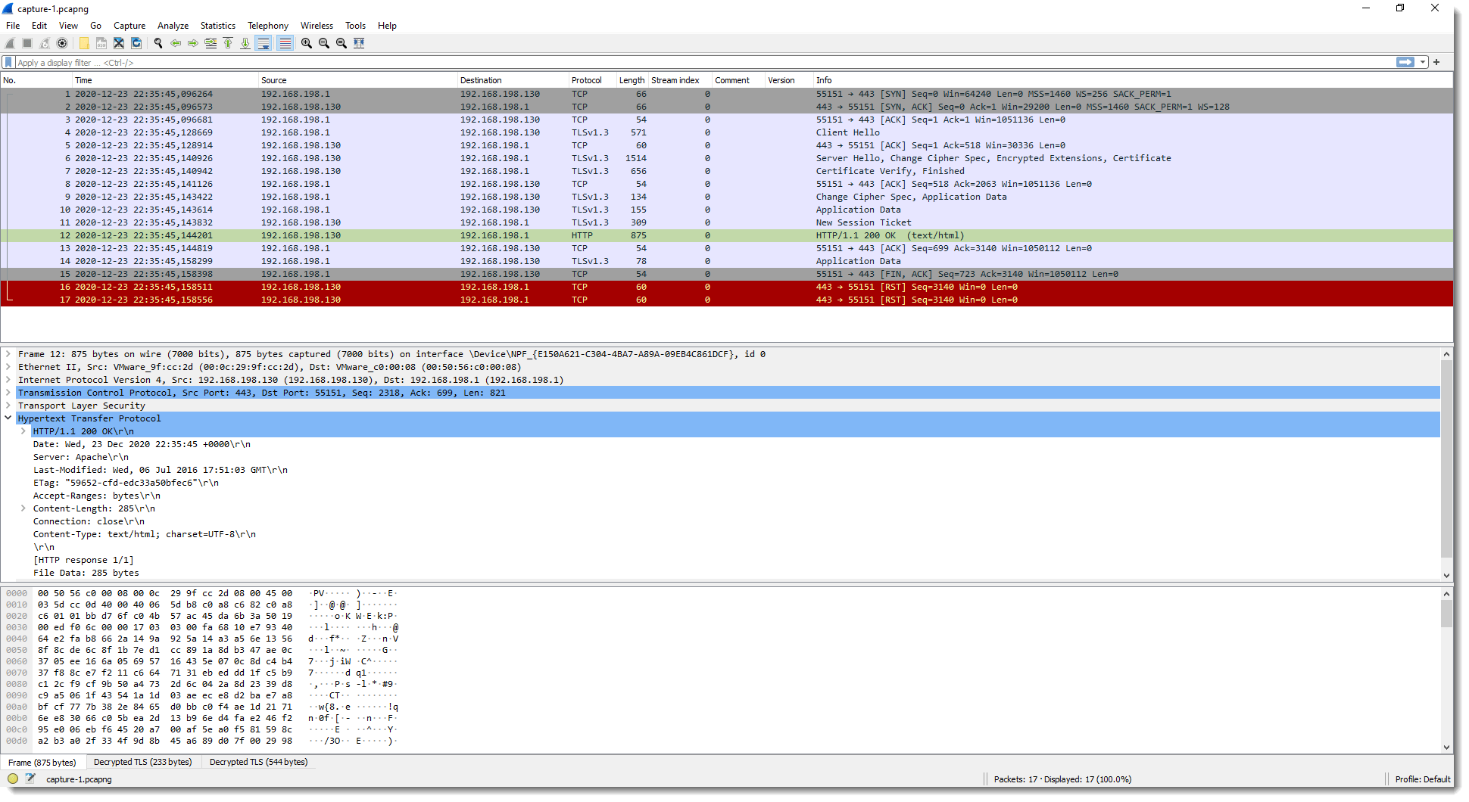Image resolution: width=1469 pixels, height=802 pixels.
Task: Toggle packet list colorization
Action: click(285, 43)
